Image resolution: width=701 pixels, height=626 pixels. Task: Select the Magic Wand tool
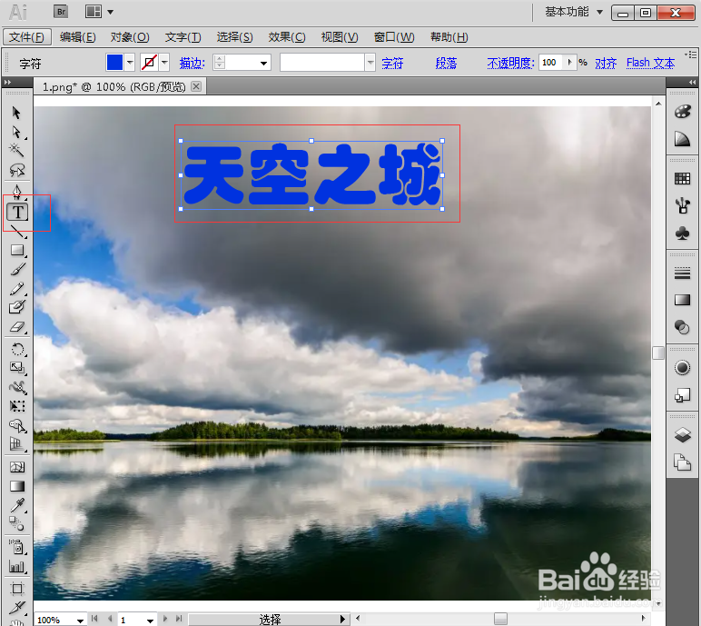17,150
